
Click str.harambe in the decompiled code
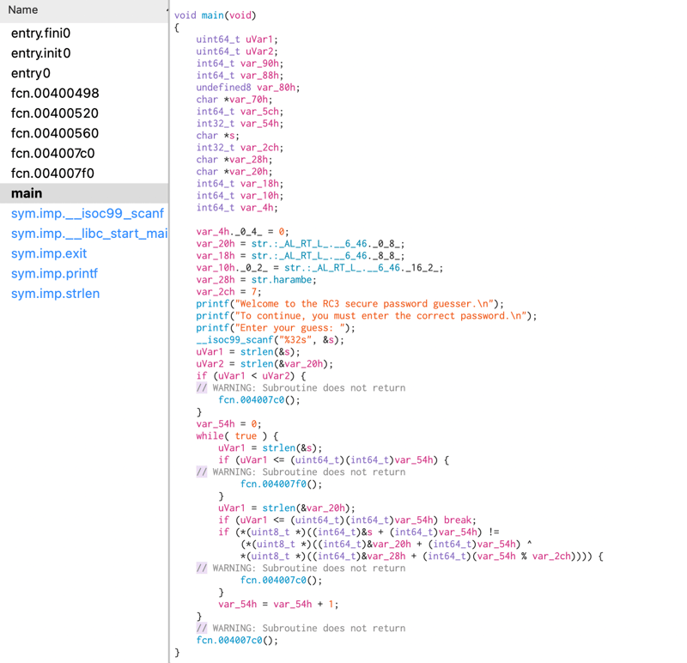tap(282, 280)
